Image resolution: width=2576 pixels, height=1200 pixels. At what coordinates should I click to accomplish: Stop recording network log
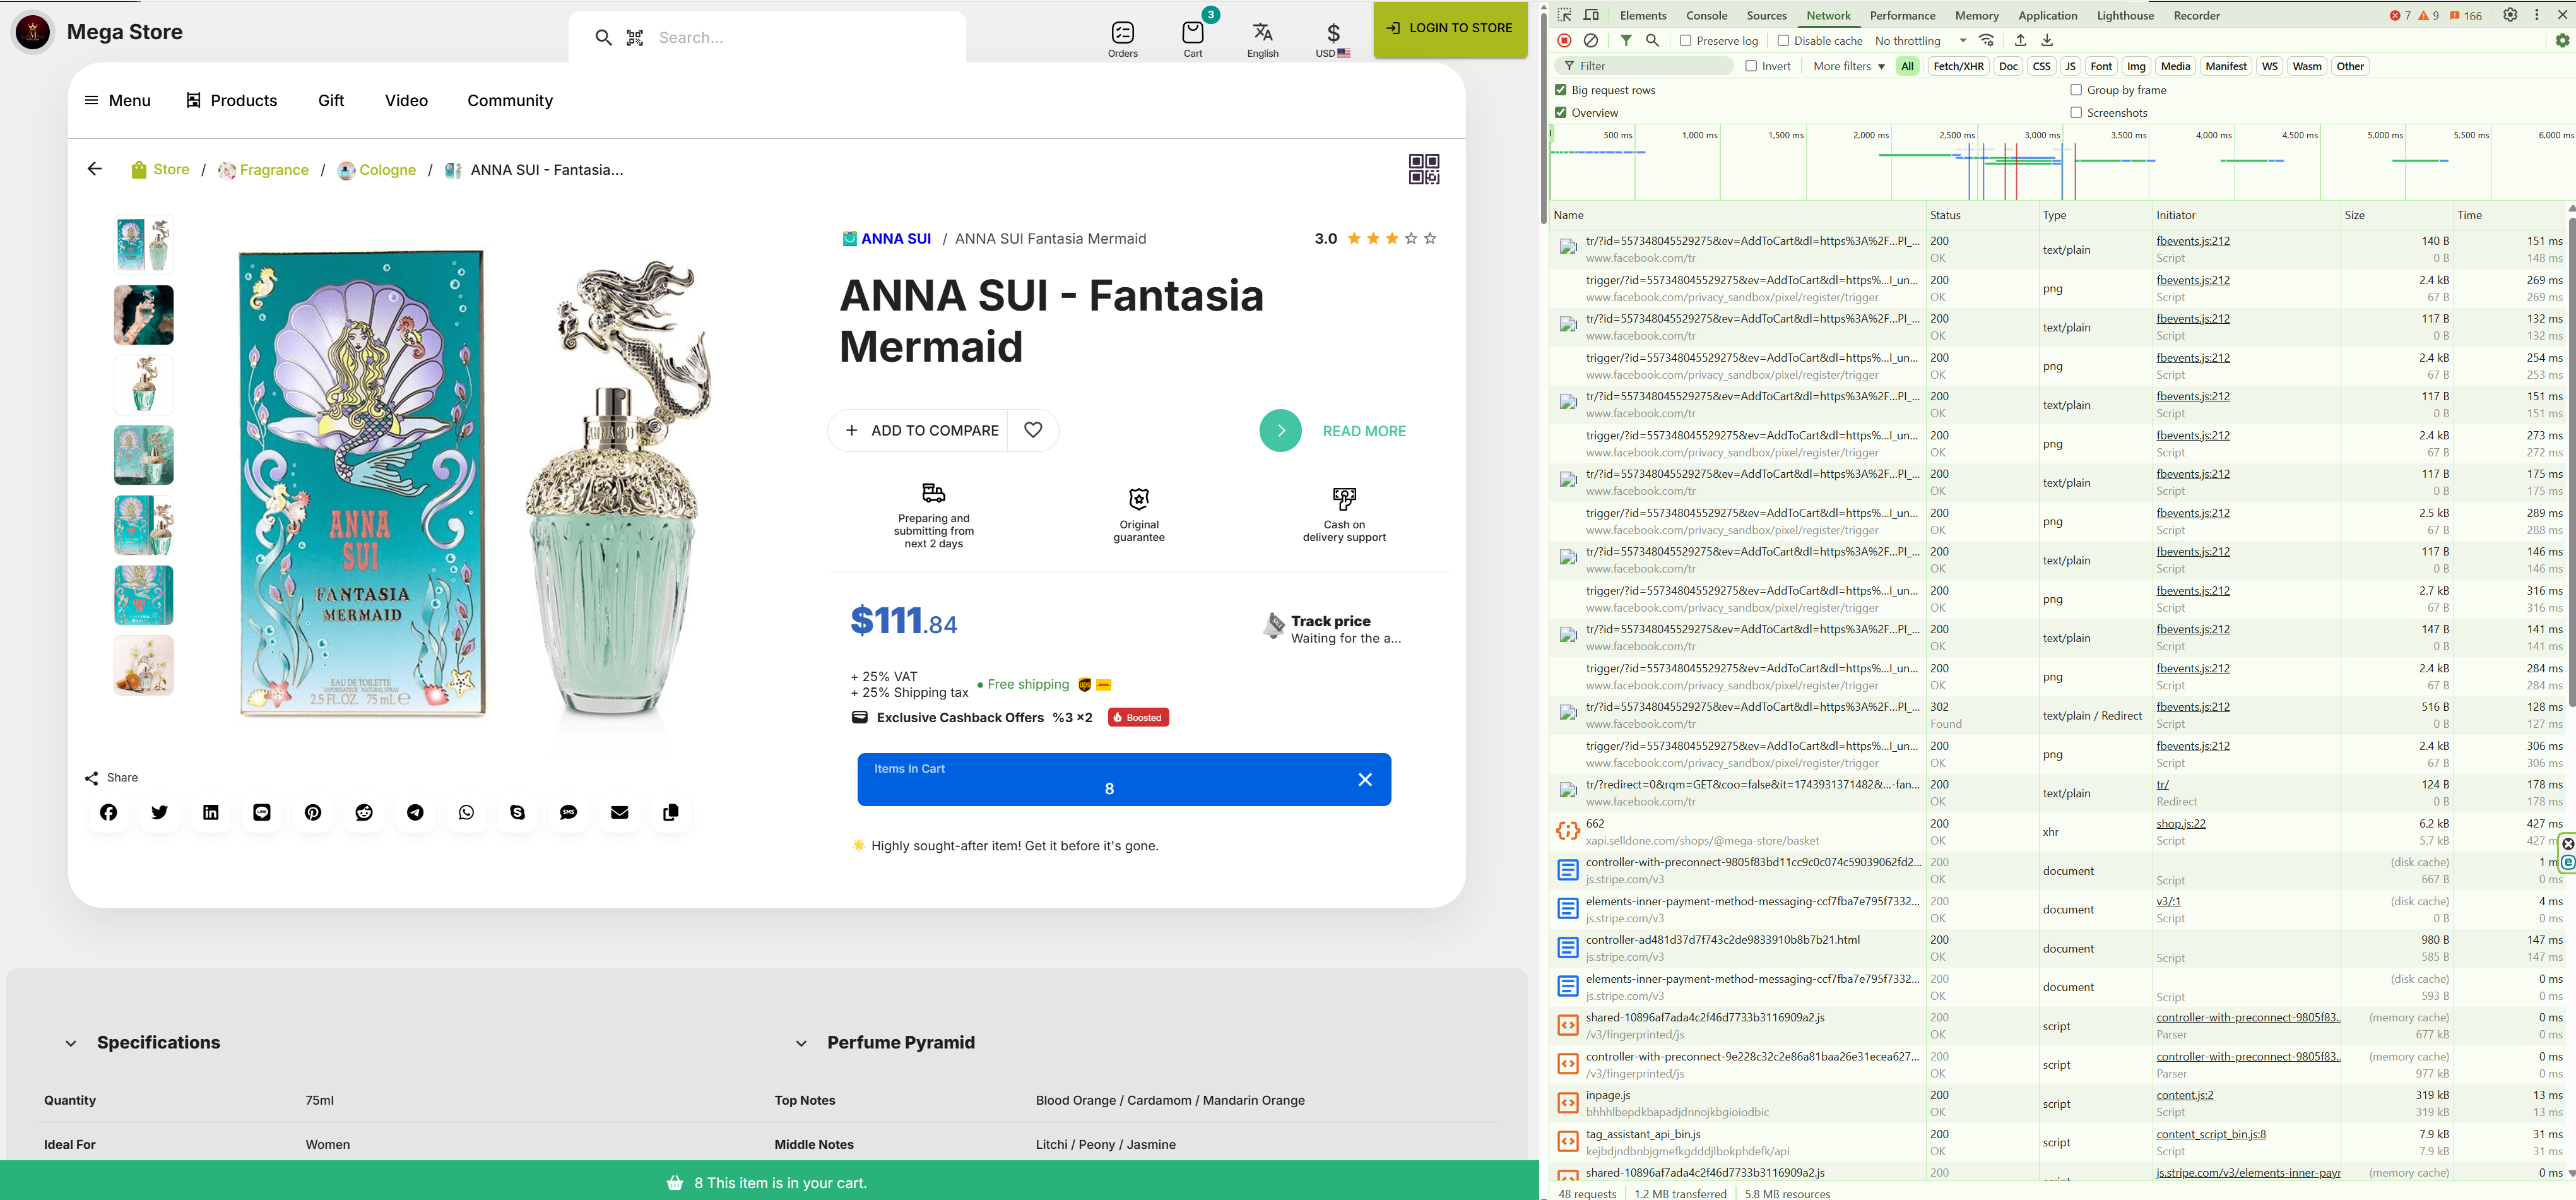[1564, 40]
